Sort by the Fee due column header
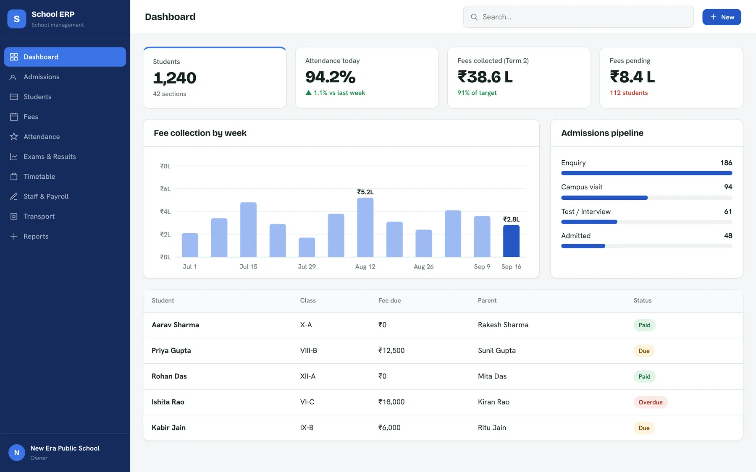756x472 pixels. pyautogui.click(x=389, y=300)
